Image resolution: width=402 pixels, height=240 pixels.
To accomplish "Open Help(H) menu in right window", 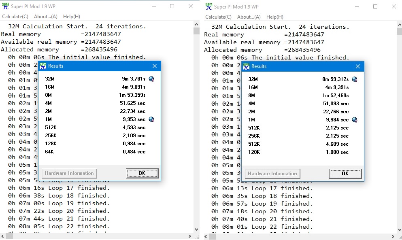I will [275, 17].
